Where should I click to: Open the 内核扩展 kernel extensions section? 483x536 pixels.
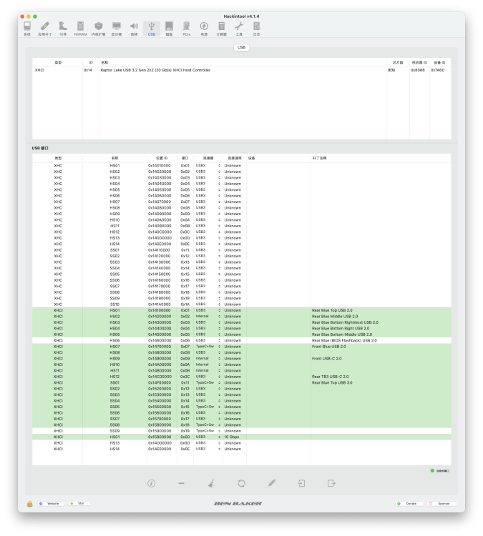(99, 29)
